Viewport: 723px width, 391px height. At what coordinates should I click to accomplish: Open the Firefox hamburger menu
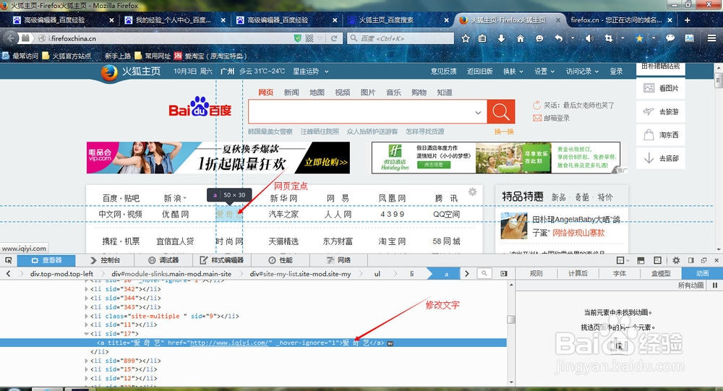point(712,38)
